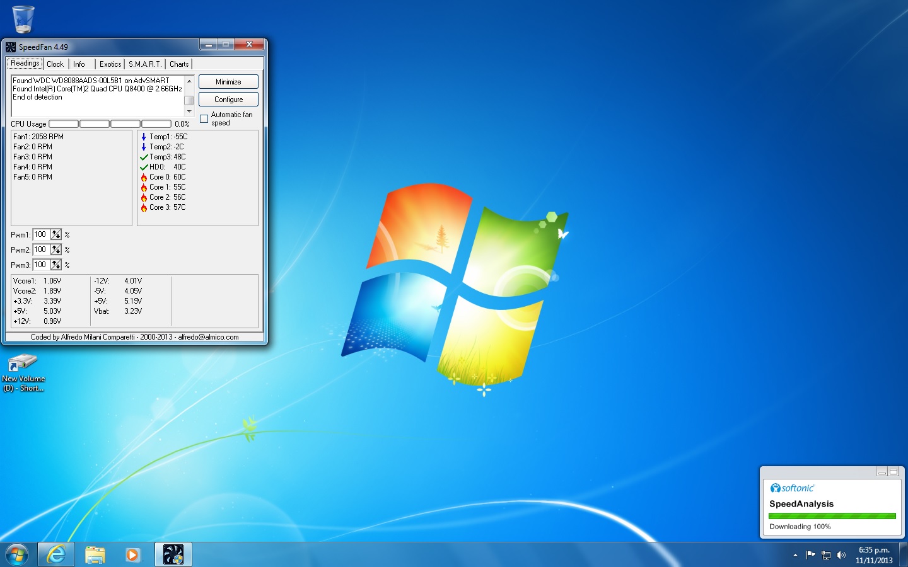Click the Show desktop strip

[904, 555]
